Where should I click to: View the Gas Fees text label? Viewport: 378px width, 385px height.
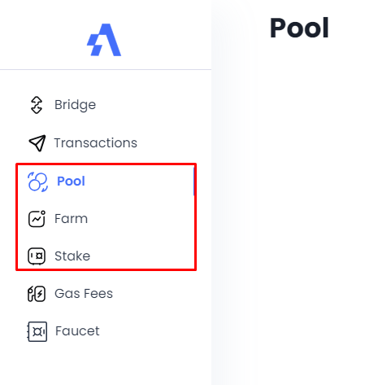[x=84, y=294]
